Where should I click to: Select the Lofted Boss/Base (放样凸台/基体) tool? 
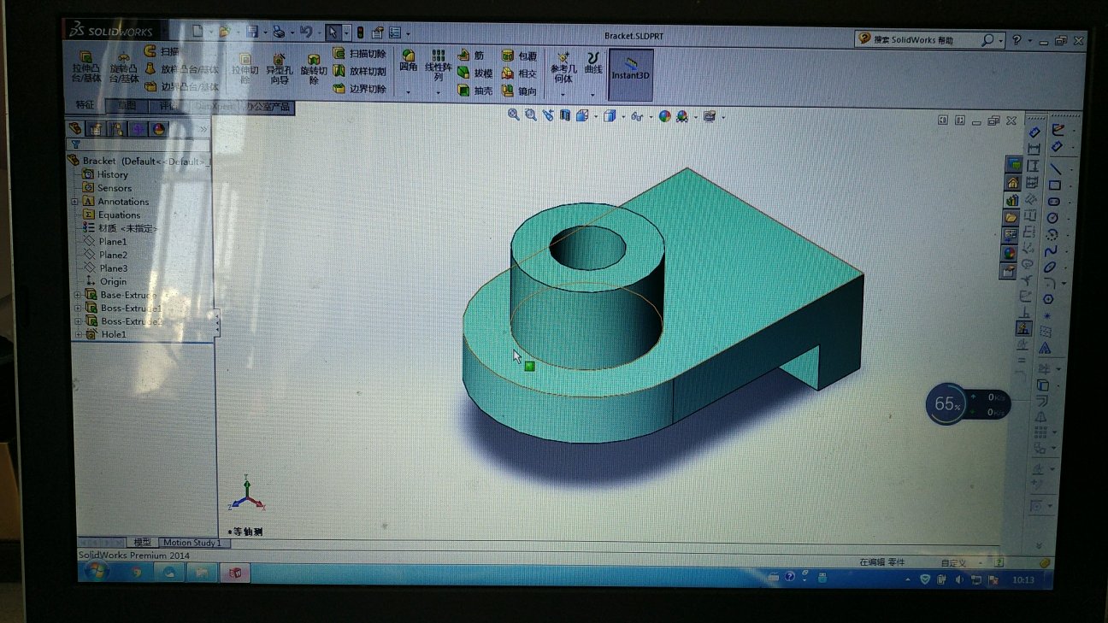(181, 69)
